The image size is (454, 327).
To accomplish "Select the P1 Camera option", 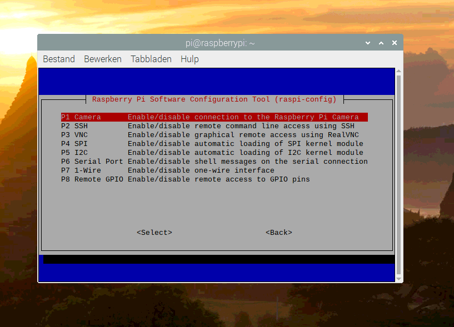I will click(214, 117).
